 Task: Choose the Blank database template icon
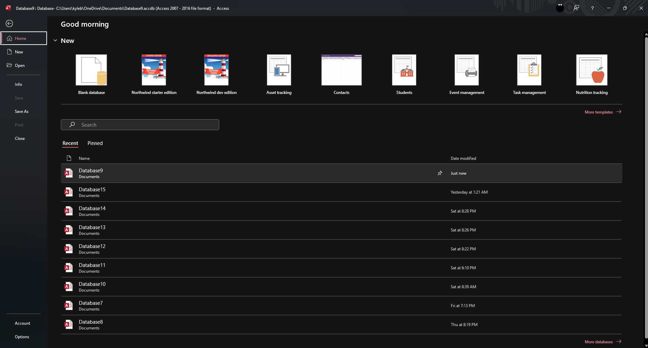(91, 70)
